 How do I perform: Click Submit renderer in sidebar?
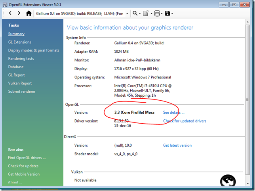coord(22,92)
